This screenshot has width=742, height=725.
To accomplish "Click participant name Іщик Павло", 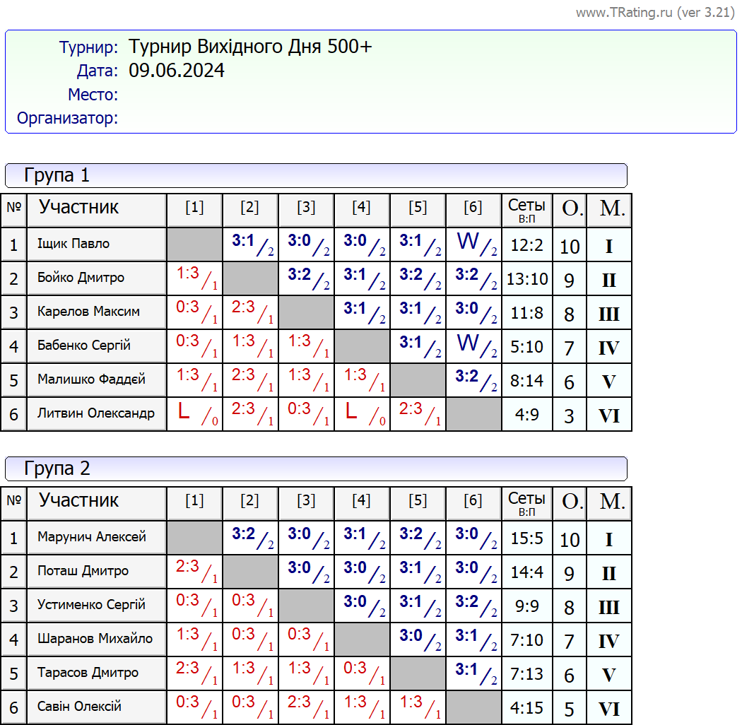I will point(73,244).
